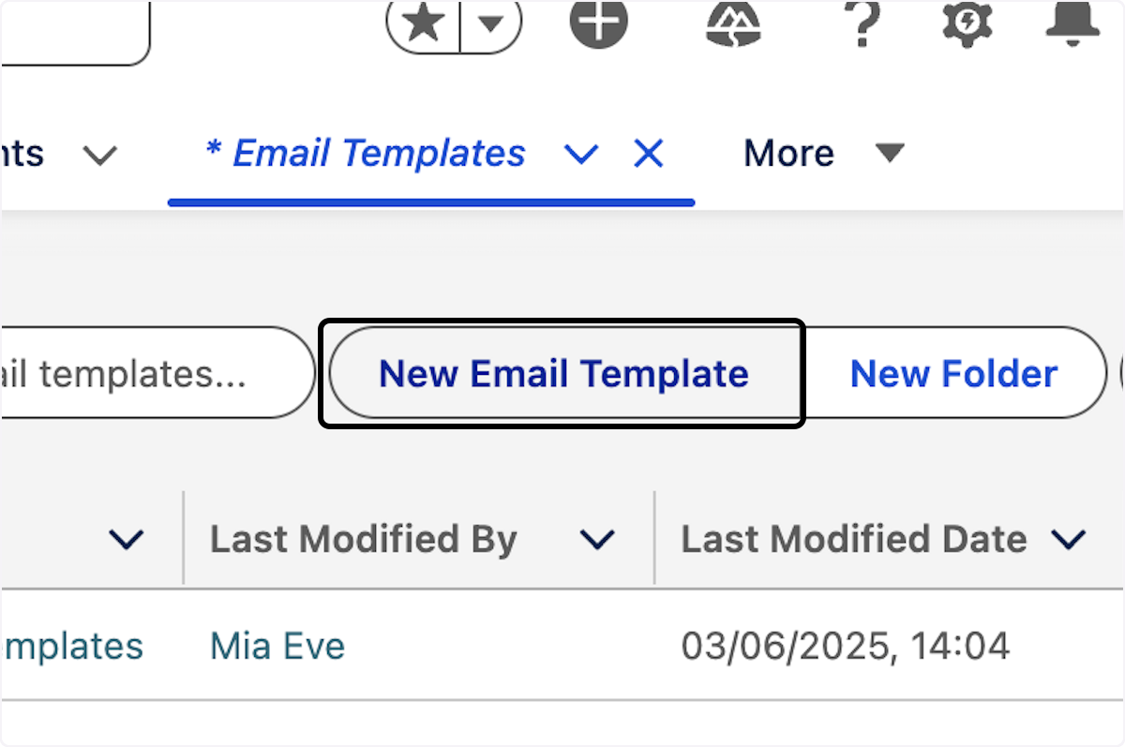Viewport: 1125px width, 747px height.
Task: Expand the Email Templates tab dropdown
Action: pos(581,155)
